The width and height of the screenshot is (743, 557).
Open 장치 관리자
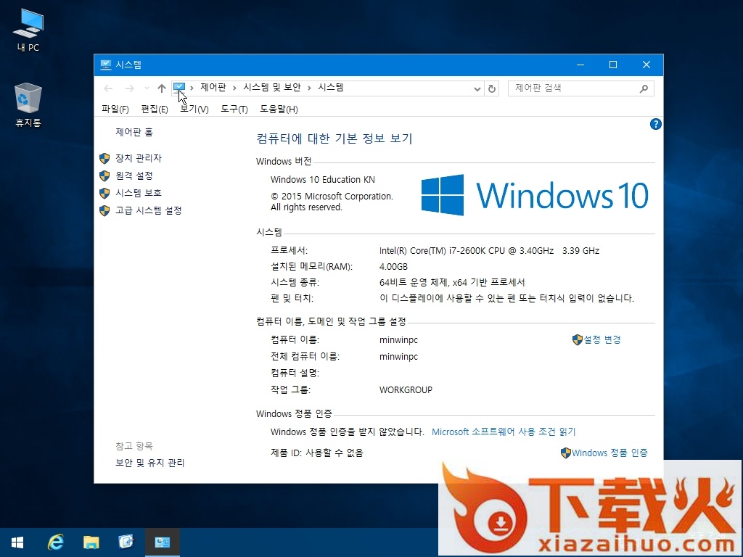[139, 158]
